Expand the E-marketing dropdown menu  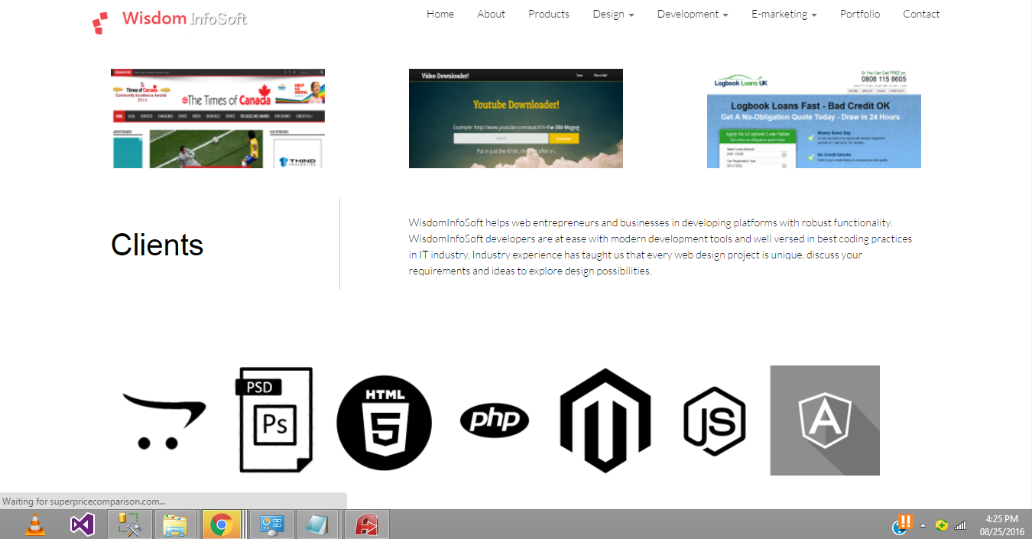pos(784,14)
